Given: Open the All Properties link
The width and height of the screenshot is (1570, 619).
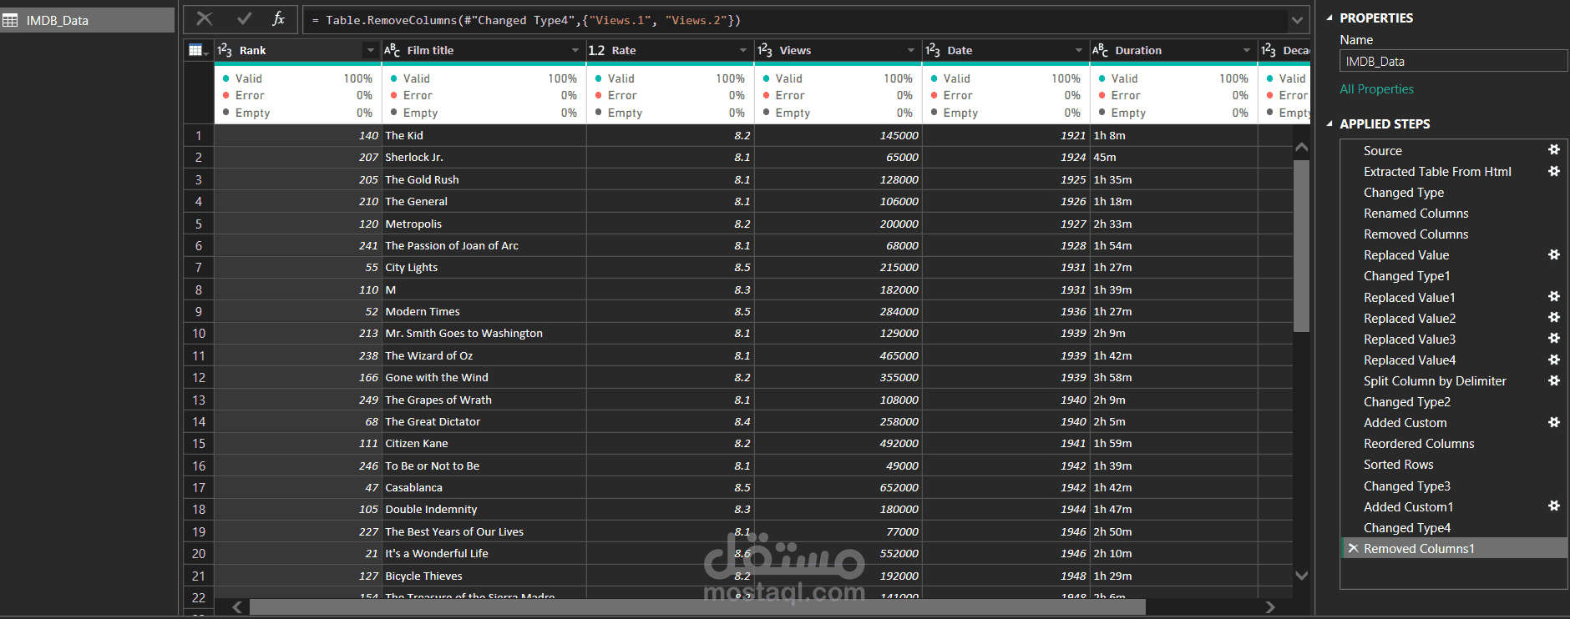Looking at the screenshot, I should tap(1376, 88).
